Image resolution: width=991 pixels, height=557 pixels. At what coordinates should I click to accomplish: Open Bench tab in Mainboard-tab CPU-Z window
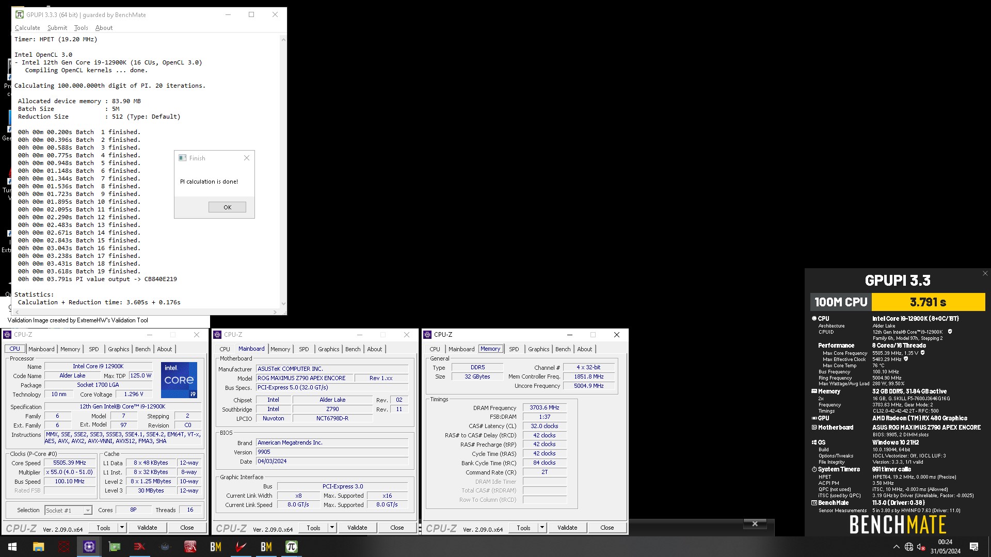353,349
